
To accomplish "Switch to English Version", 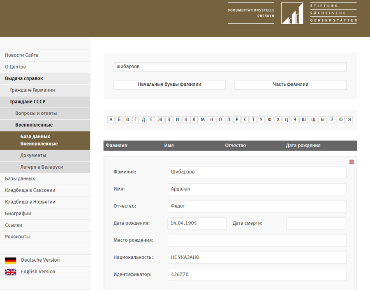I will pyautogui.click(x=38, y=272).
